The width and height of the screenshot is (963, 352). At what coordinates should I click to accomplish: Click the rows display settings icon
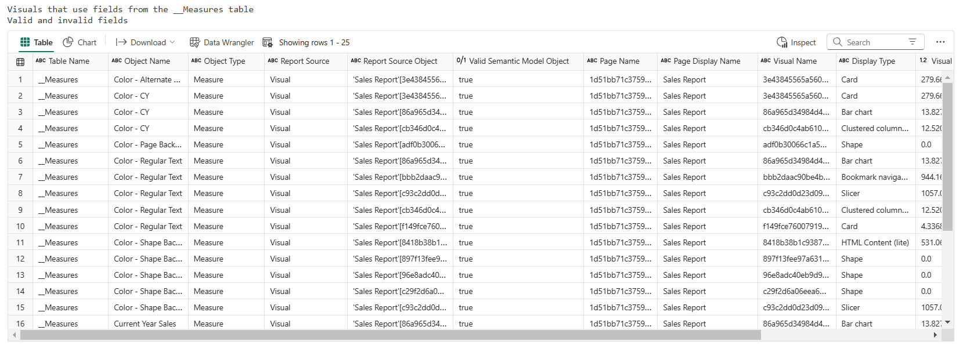(268, 42)
